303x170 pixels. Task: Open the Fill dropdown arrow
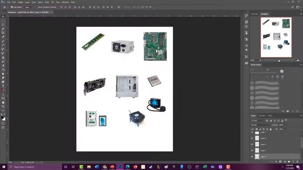click(285, 129)
